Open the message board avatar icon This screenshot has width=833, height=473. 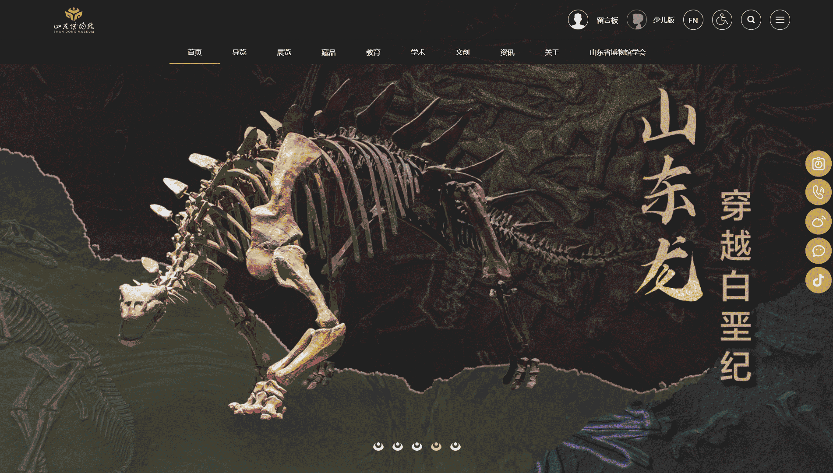click(578, 20)
